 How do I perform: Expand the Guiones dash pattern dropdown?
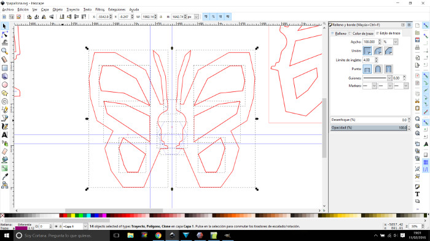[377, 78]
